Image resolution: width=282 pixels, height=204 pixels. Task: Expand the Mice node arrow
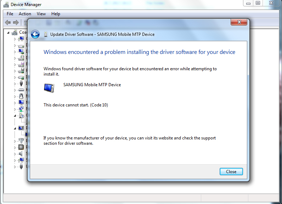15,97
